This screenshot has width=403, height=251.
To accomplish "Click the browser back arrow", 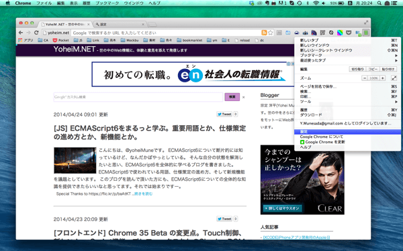I will (x=21, y=33).
